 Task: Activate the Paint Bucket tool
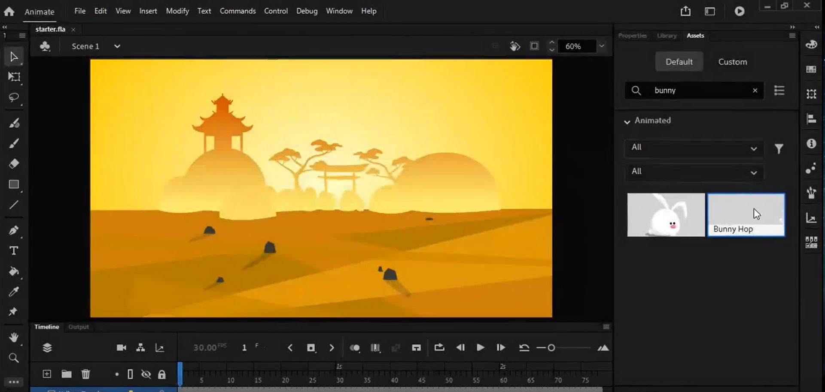(14, 271)
